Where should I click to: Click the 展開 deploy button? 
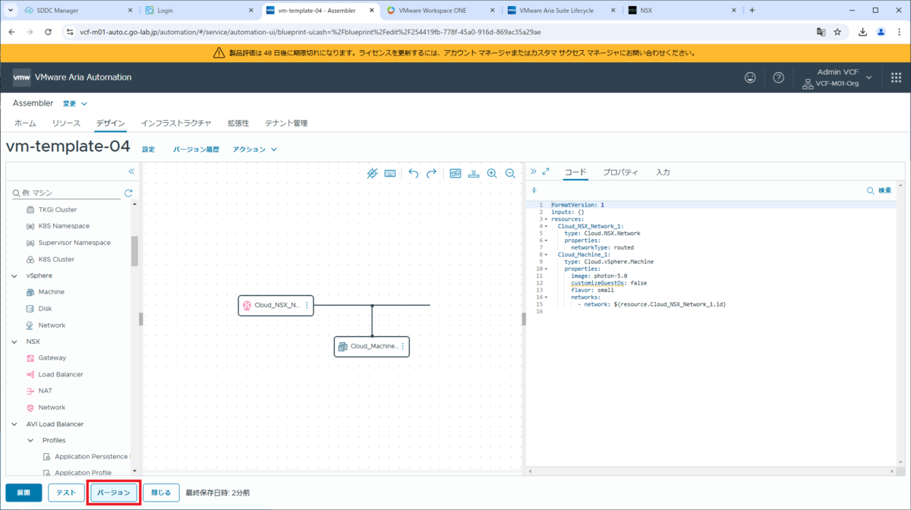click(24, 493)
